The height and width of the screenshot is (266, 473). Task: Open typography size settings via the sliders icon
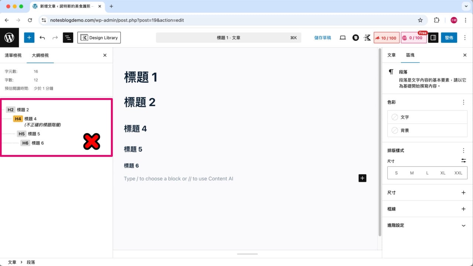[463, 160]
